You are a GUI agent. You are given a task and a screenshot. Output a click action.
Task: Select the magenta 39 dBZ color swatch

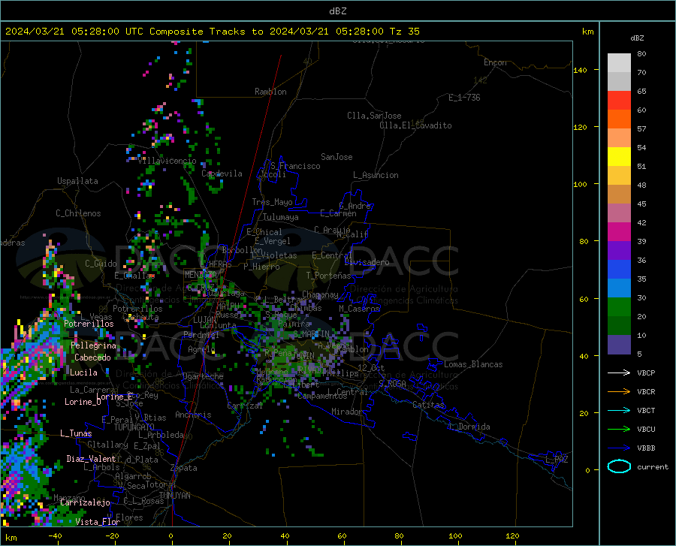pyautogui.click(x=619, y=232)
